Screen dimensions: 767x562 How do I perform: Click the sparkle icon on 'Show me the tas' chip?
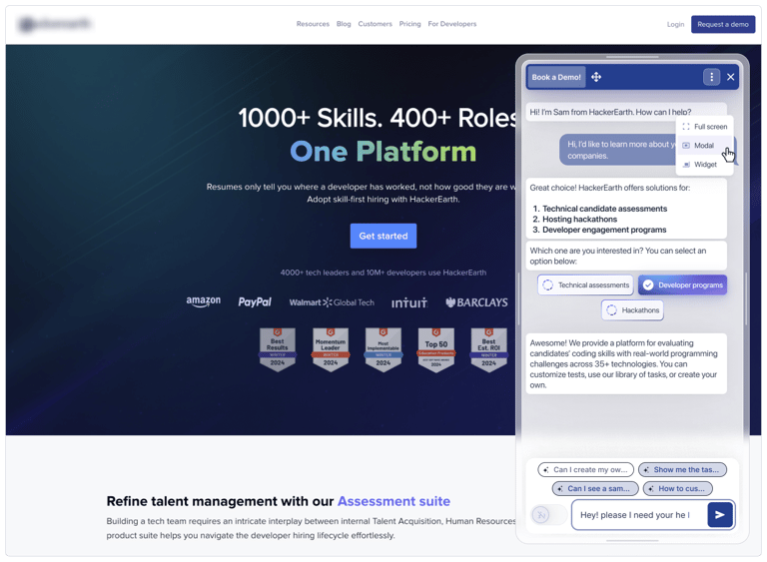click(646, 469)
